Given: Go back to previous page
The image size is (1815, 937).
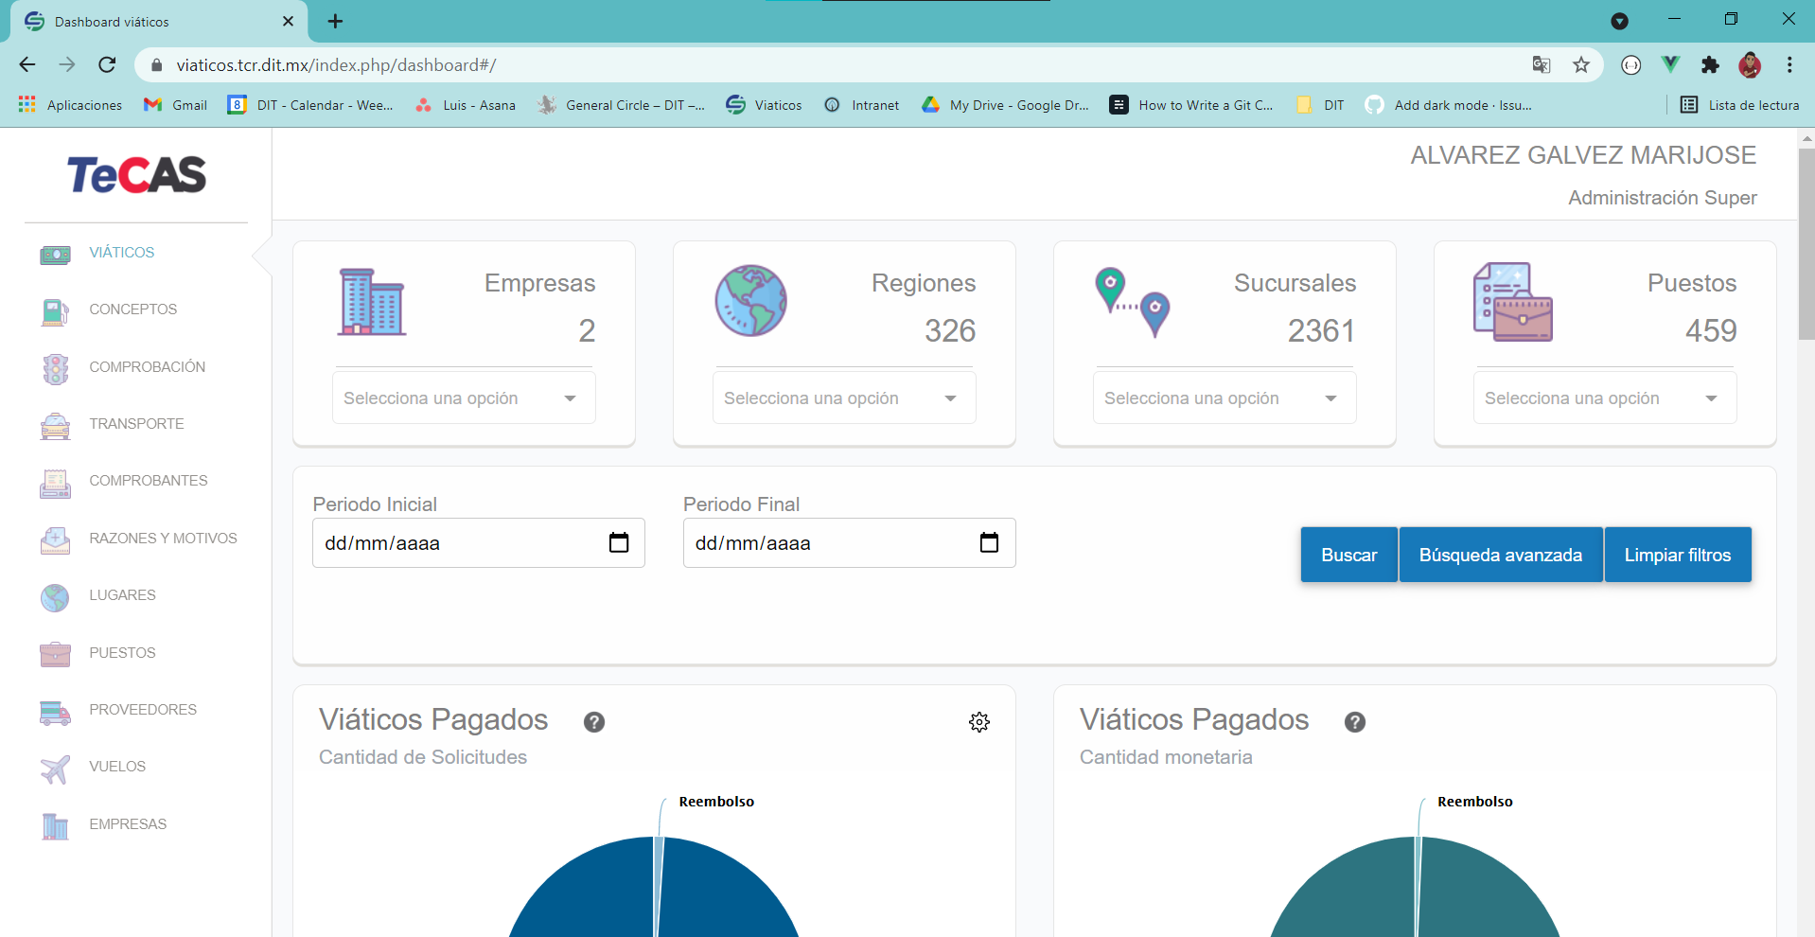Looking at the screenshot, I should (27, 65).
